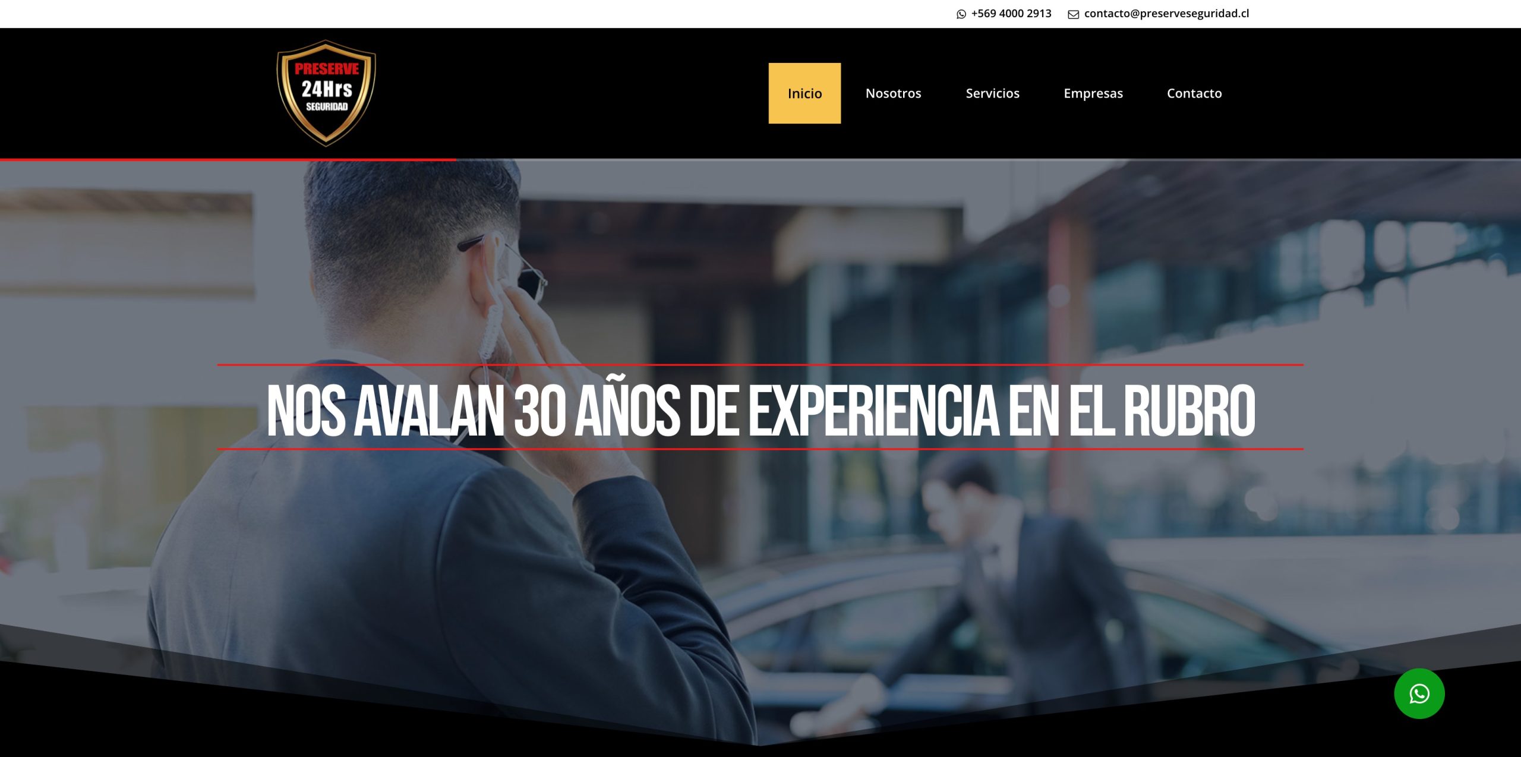Click the "Nos avalan 30 años" headline
This screenshot has height=757, width=1521.
760,409
